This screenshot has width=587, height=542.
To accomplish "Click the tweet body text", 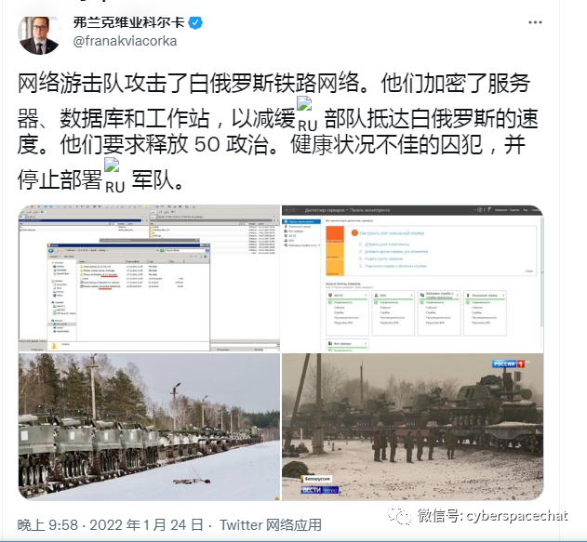I will tap(278, 131).
